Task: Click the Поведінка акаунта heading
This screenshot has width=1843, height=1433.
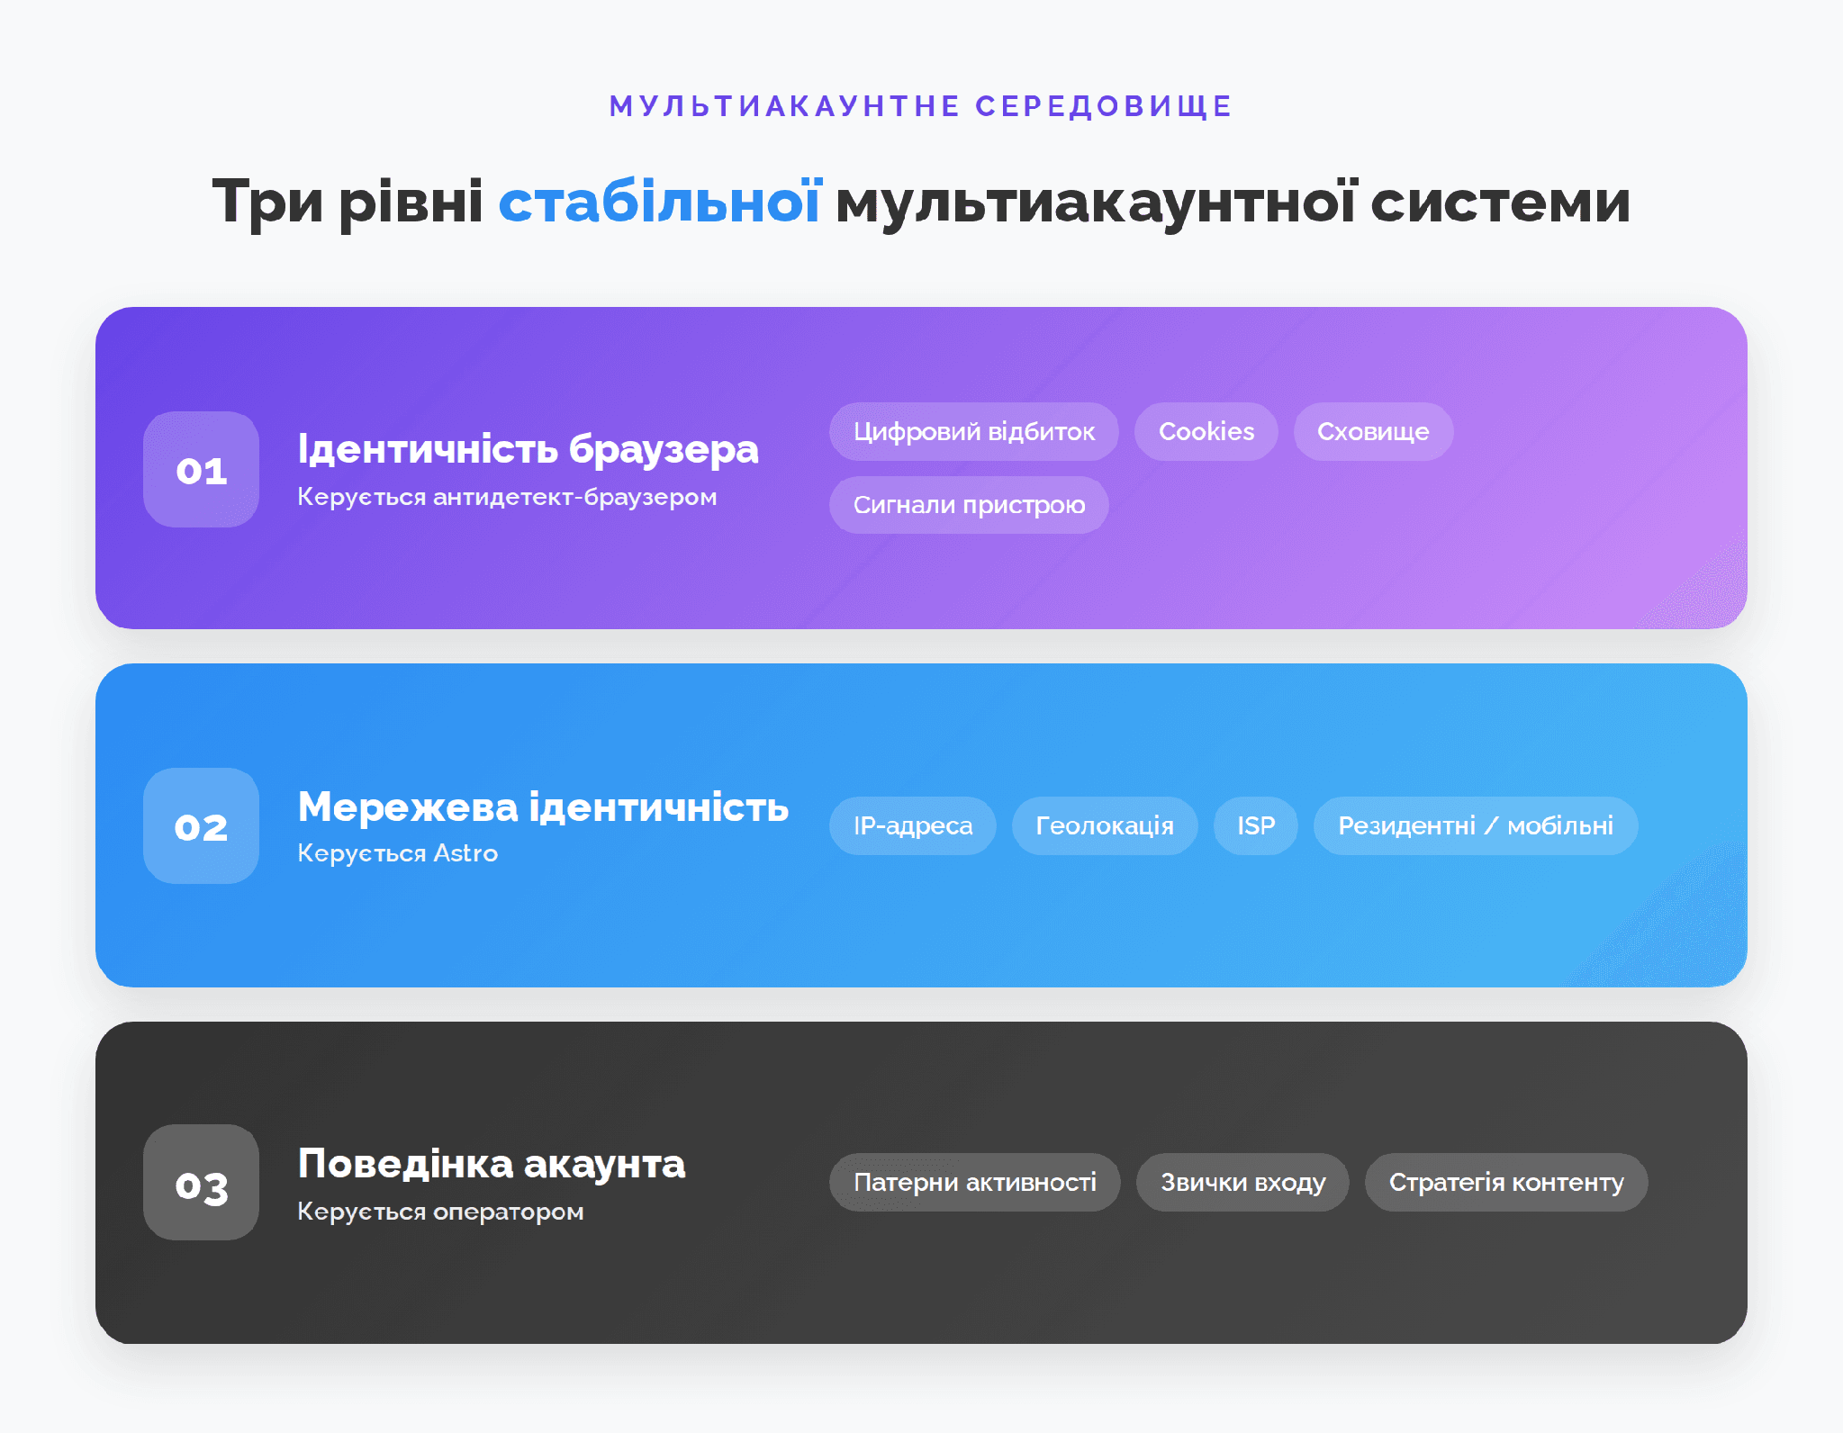Action: (x=492, y=1164)
